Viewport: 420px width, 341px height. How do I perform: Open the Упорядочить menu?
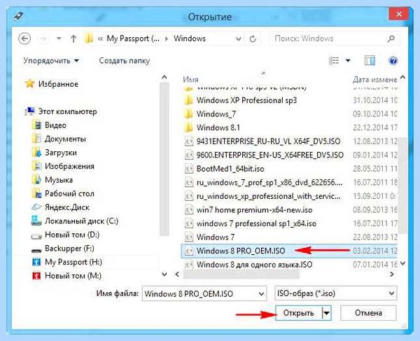[x=51, y=61]
